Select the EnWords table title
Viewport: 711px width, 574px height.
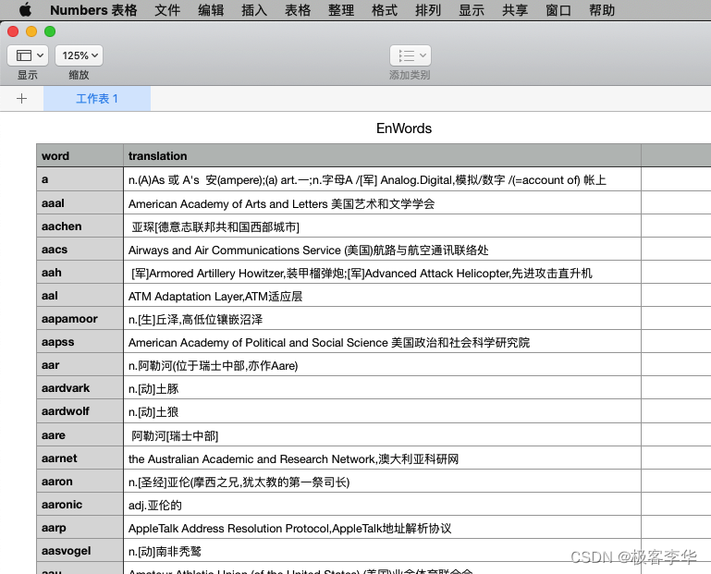[x=404, y=128]
